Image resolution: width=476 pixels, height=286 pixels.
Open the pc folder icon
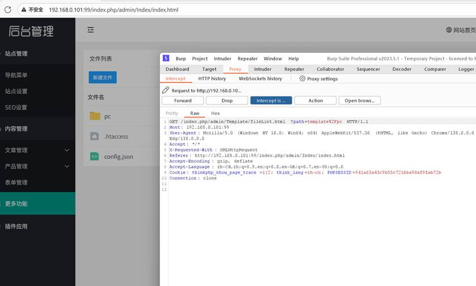point(95,116)
